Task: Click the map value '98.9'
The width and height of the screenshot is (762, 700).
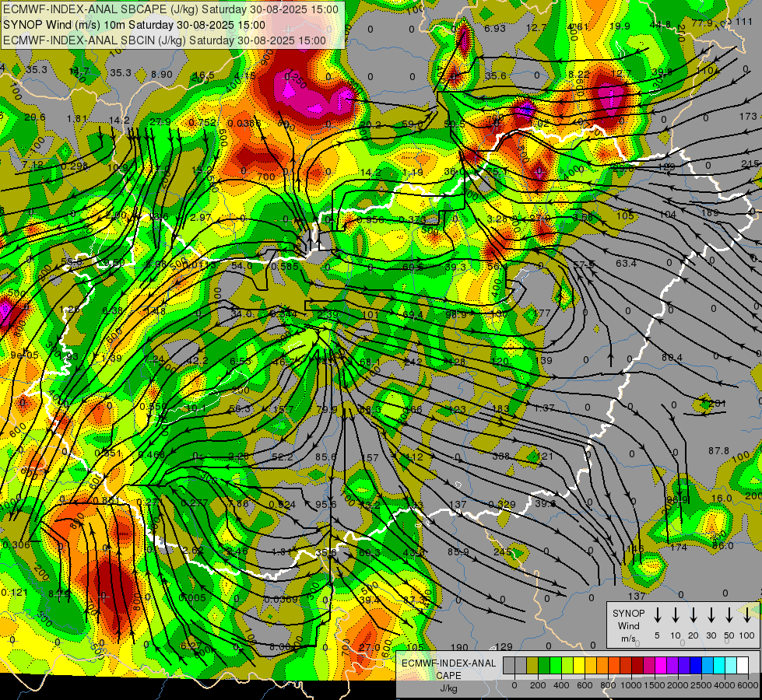Action: 456,314
